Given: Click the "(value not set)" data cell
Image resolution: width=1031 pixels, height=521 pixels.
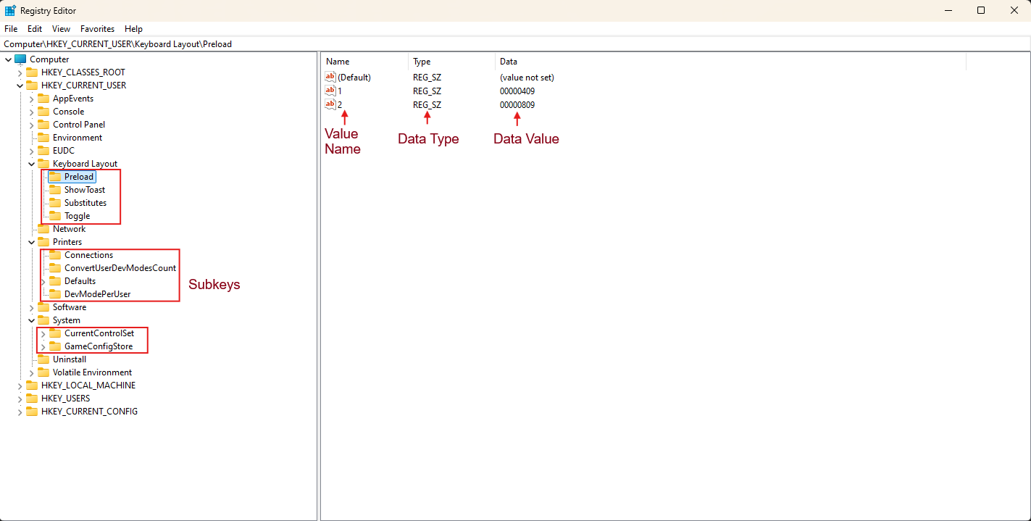Looking at the screenshot, I should [x=527, y=77].
